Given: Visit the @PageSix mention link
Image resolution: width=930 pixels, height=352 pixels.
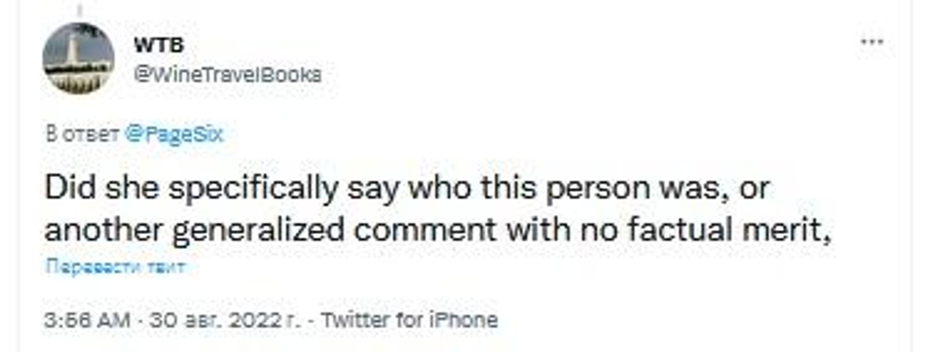Looking at the screenshot, I should click(x=174, y=134).
